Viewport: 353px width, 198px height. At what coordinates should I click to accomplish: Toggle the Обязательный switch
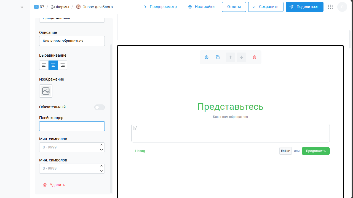(100, 107)
